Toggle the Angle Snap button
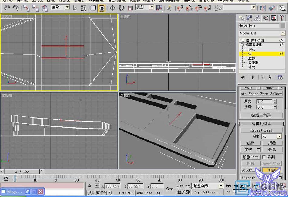Viewport: 288px width, 197px height. point(189,8)
